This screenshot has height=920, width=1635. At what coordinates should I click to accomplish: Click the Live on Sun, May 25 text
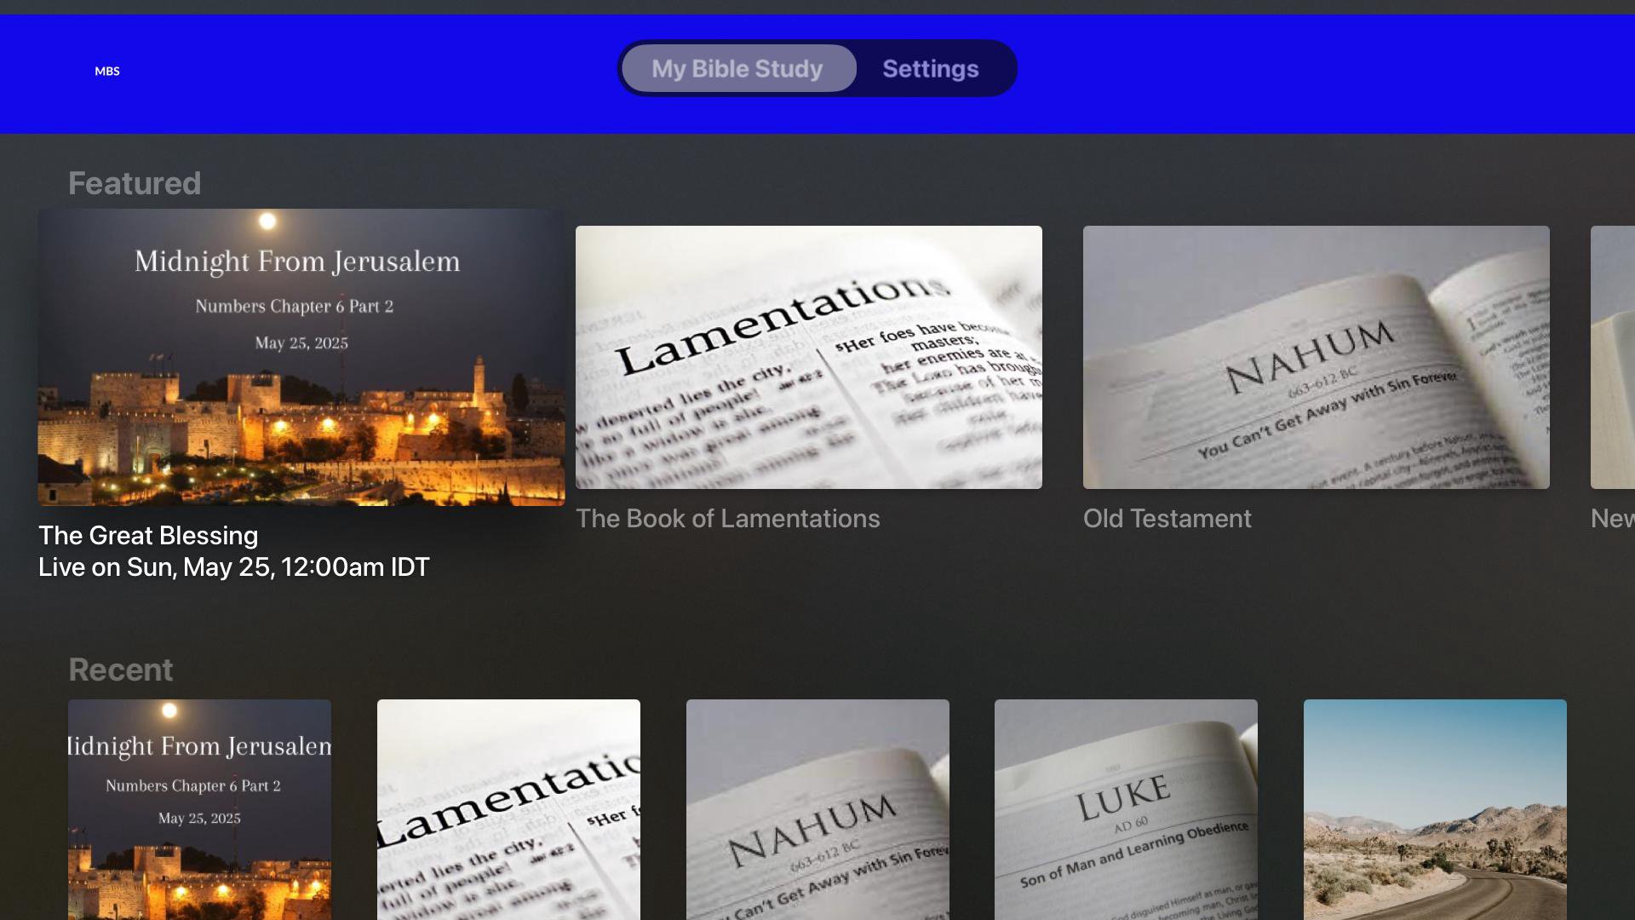(x=233, y=567)
